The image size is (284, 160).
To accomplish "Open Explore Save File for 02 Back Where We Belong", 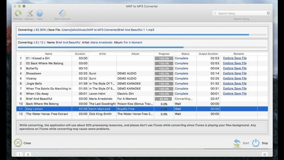I will point(235,63).
